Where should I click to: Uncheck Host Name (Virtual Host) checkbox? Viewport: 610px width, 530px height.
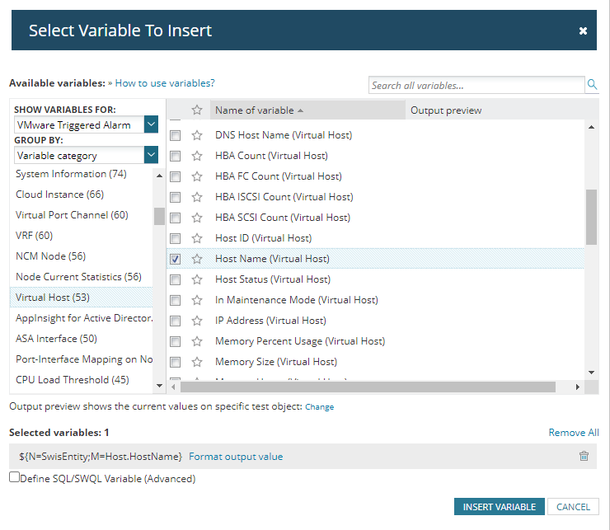pyautogui.click(x=176, y=259)
